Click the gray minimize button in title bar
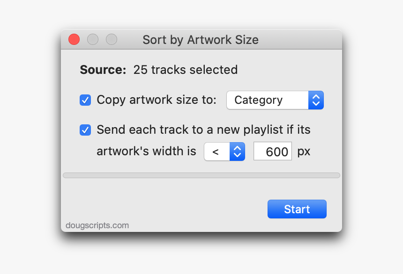The width and height of the screenshot is (403, 274). 93,39
